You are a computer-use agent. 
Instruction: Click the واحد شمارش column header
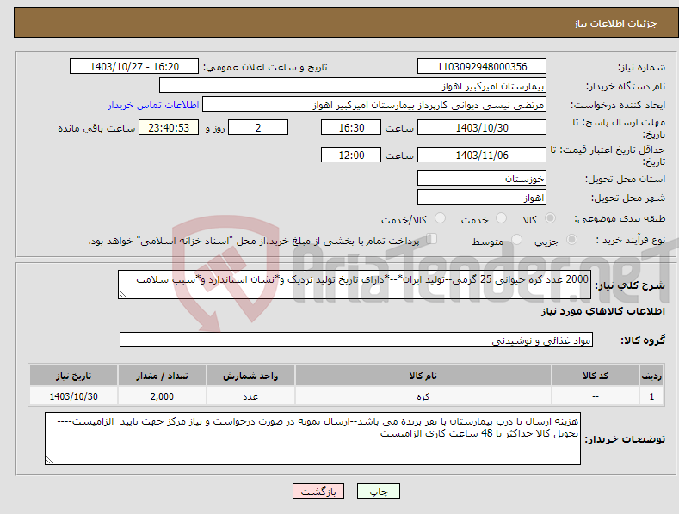coord(250,376)
